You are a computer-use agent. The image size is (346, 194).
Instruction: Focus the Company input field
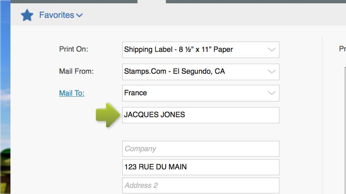(x=201, y=149)
